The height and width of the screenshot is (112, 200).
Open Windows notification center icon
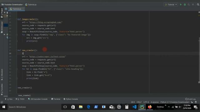point(196,107)
